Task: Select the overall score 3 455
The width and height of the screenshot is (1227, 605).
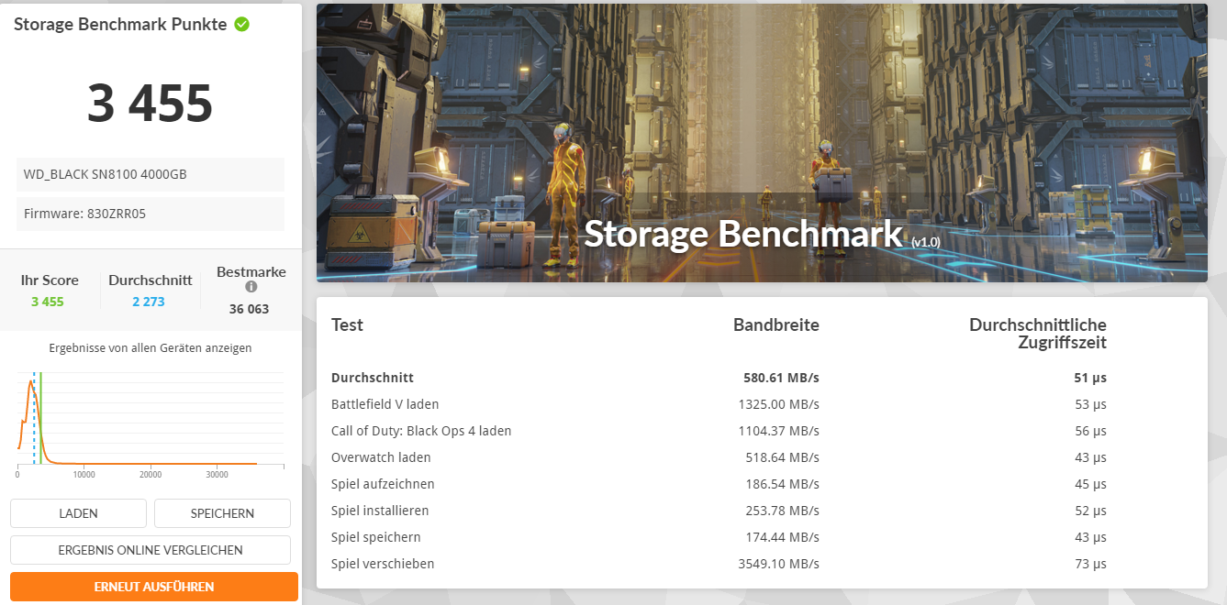Action: (x=151, y=104)
